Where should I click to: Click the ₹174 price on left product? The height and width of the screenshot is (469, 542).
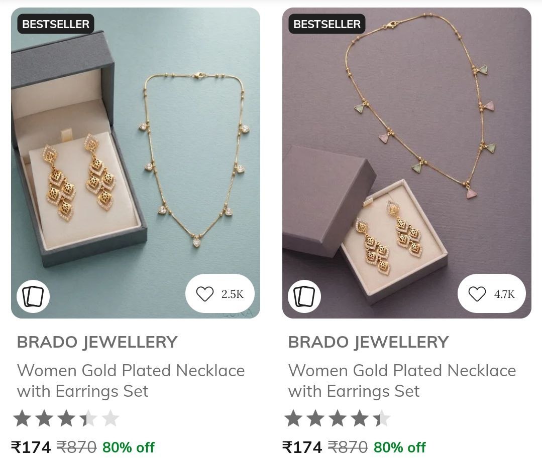pyautogui.click(x=31, y=447)
